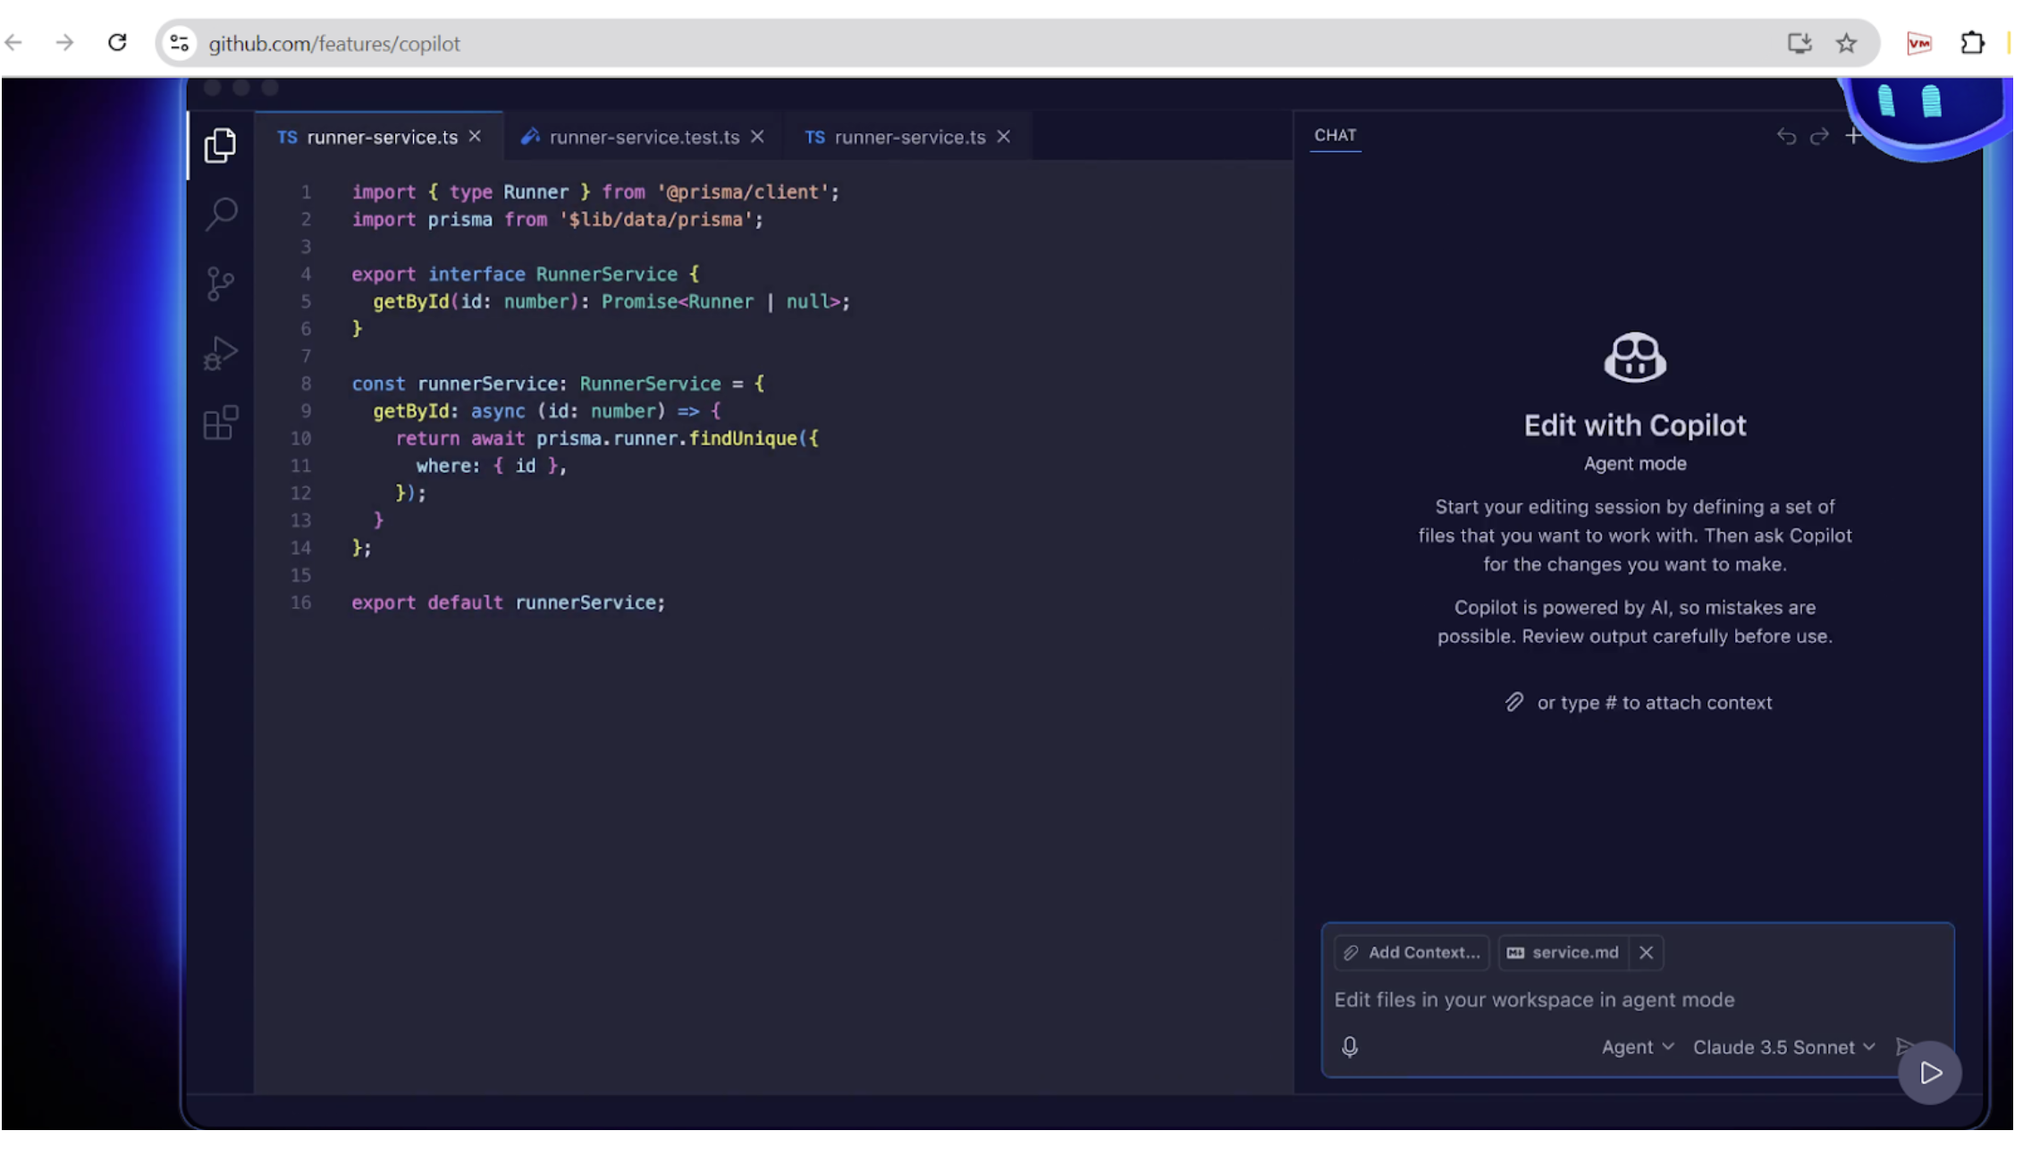
Task: Click the microphone voice input icon
Action: (x=1350, y=1047)
